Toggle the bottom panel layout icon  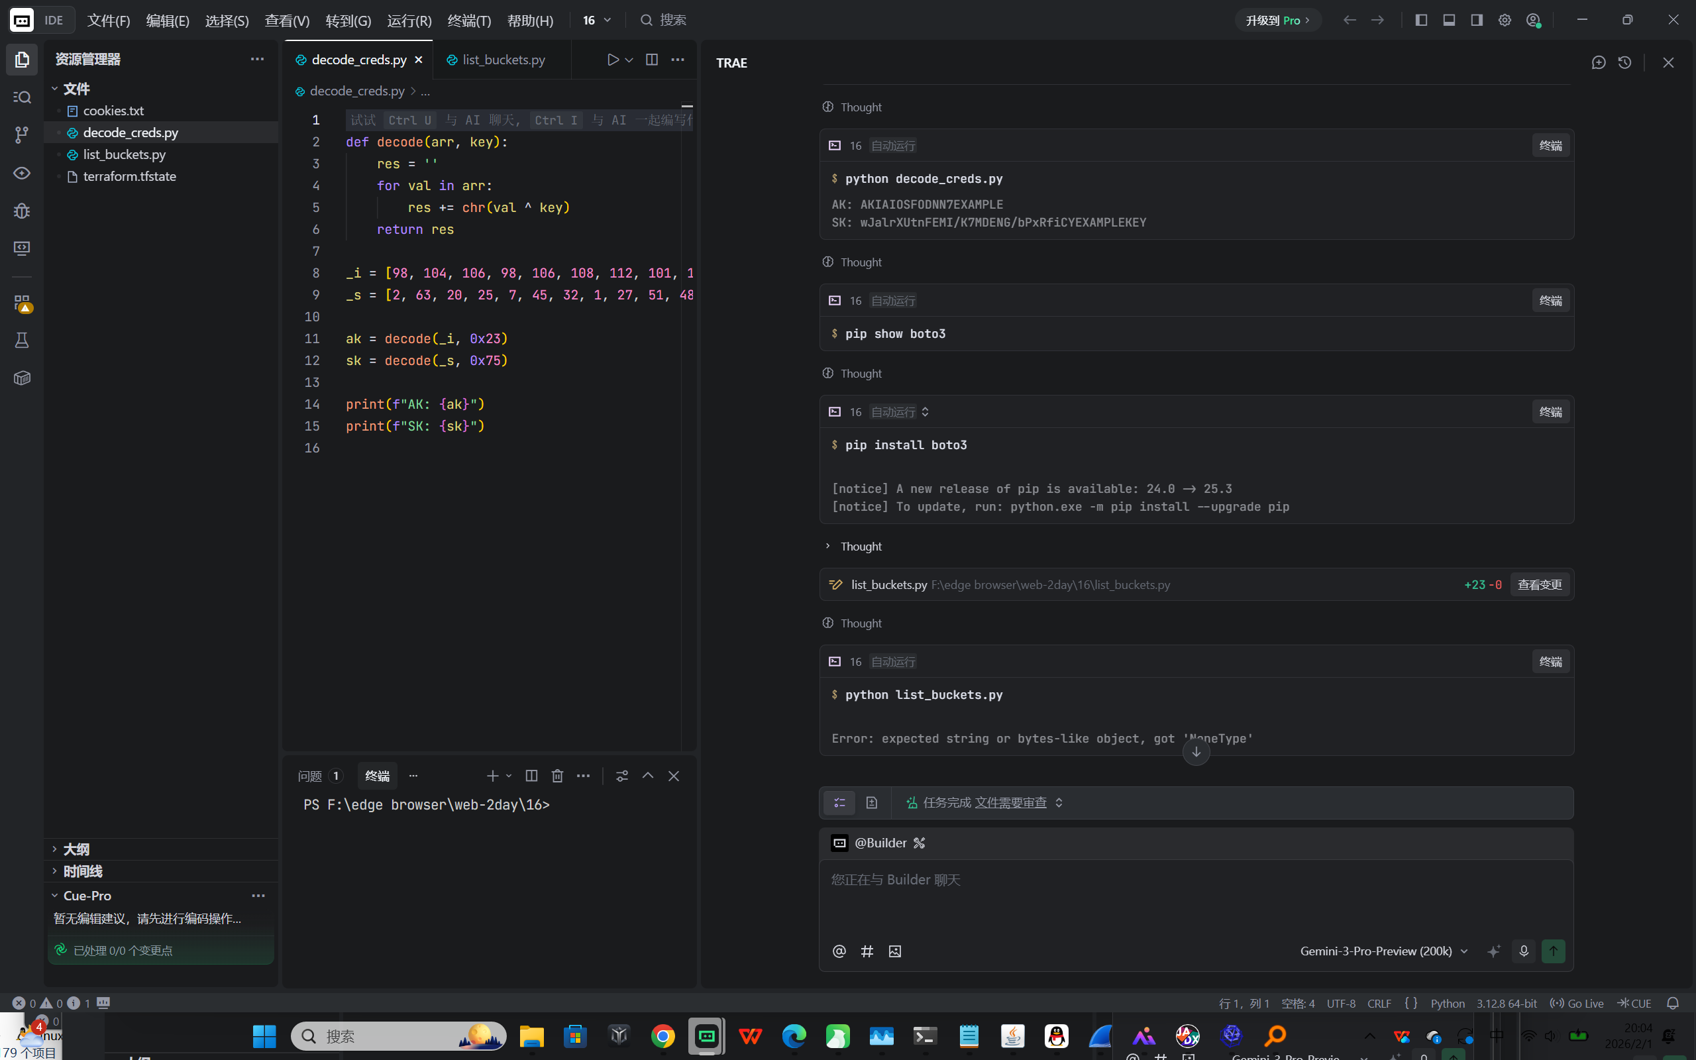[x=1449, y=21]
